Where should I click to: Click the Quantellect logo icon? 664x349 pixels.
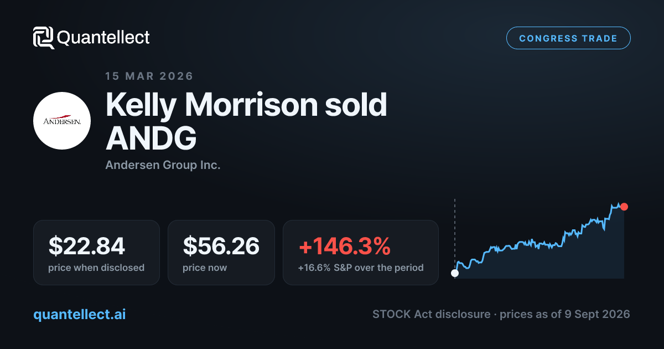[44, 38]
